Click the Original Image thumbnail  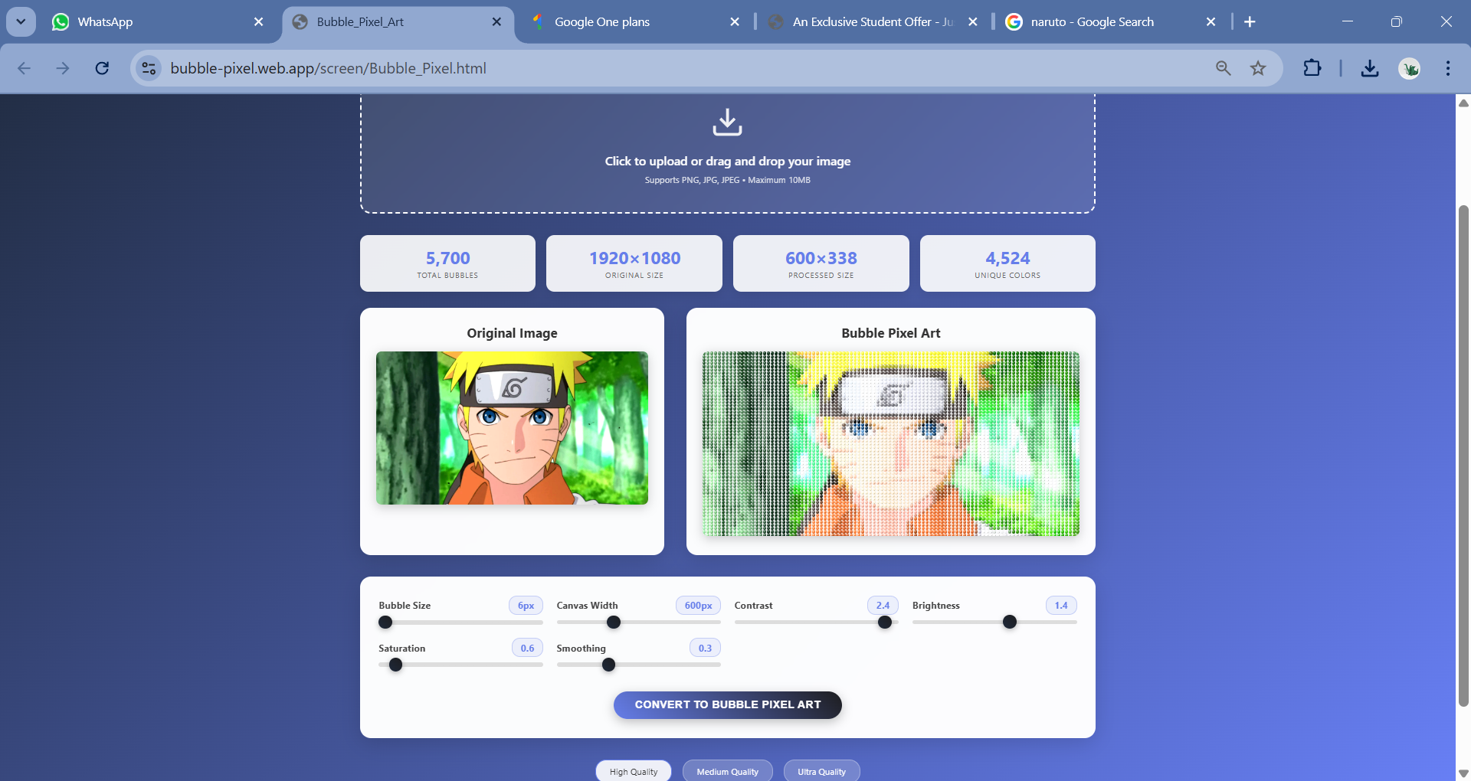(512, 428)
